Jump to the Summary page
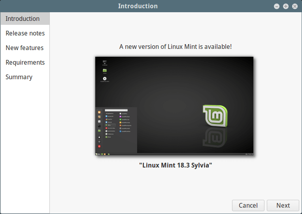The image size is (302, 214). tap(19, 77)
